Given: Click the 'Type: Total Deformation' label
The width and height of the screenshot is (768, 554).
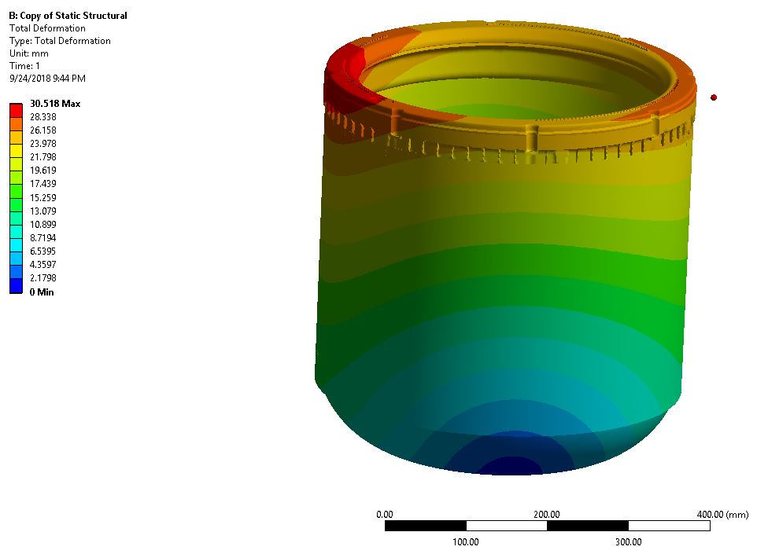Looking at the screenshot, I should [x=60, y=41].
